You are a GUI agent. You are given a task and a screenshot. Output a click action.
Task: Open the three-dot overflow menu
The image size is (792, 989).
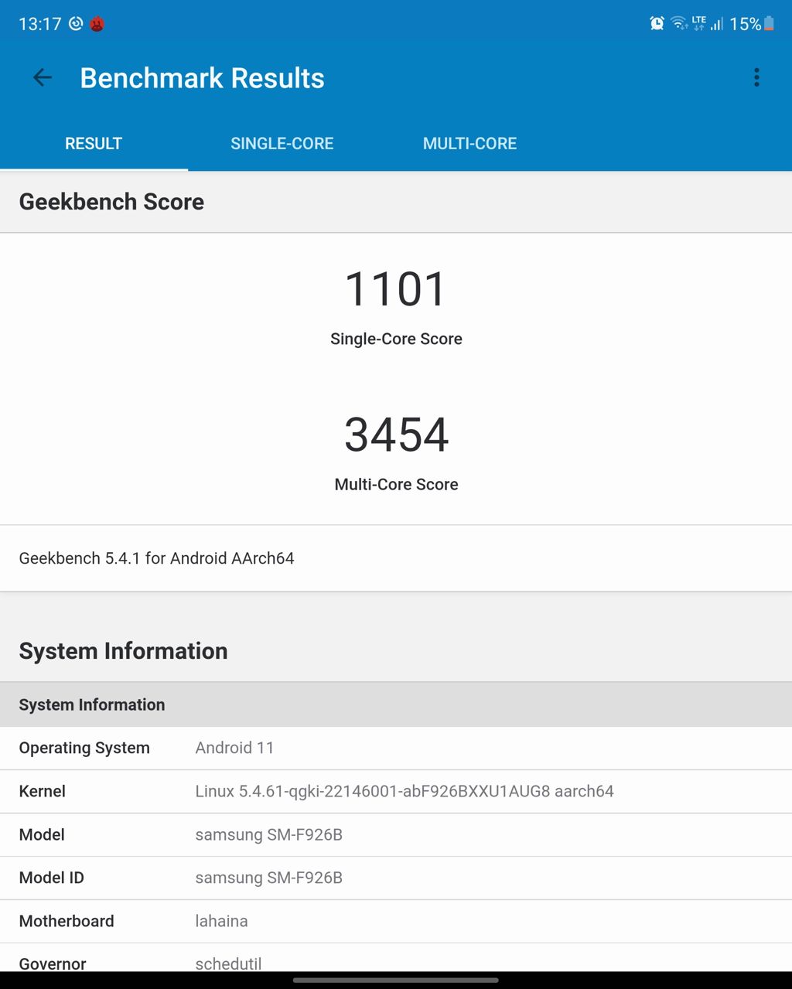(x=756, y=77)
